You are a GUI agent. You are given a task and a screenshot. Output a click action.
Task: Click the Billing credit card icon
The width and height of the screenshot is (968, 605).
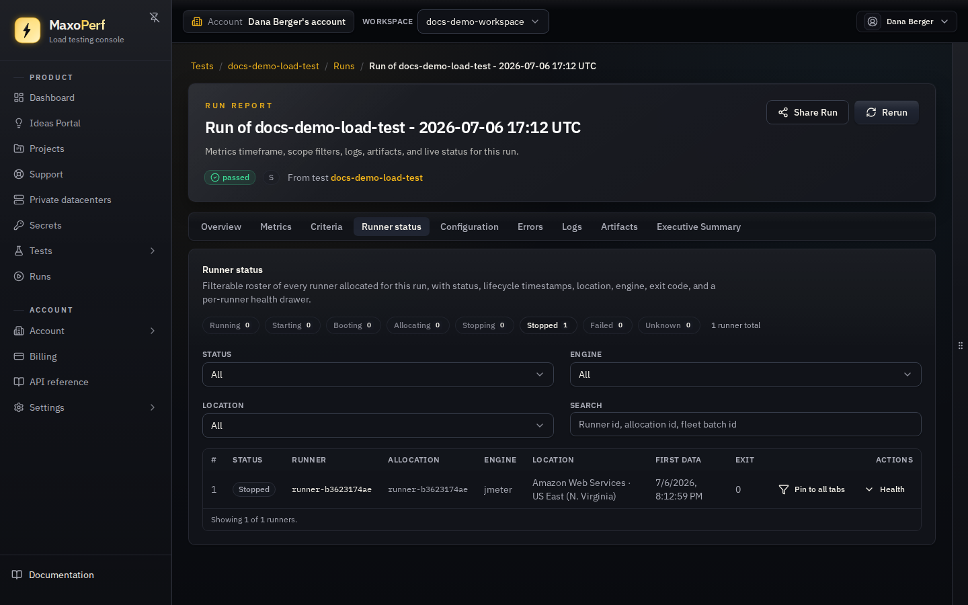tap(19, 356)
